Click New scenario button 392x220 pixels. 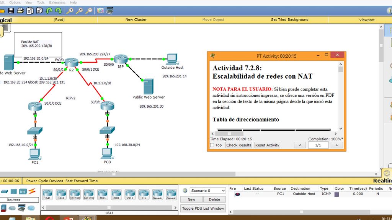click(x=191, y=199)
